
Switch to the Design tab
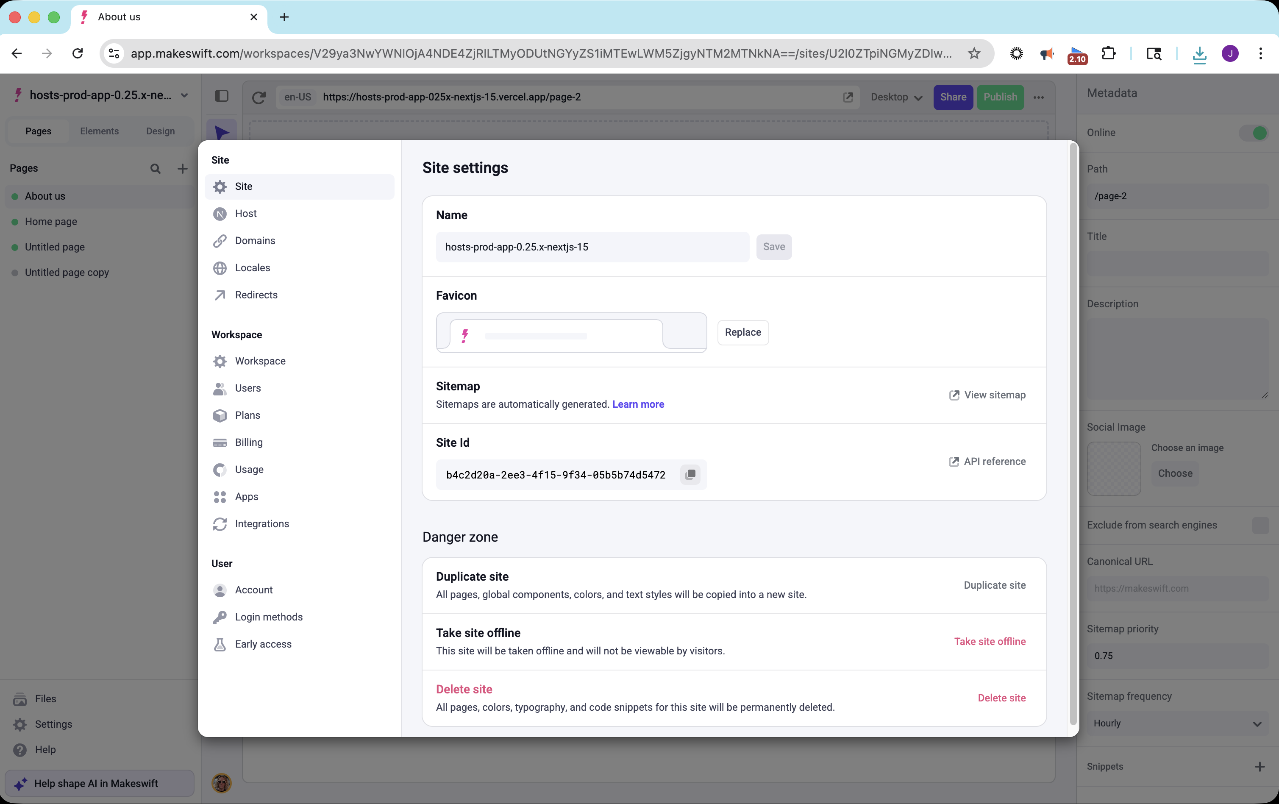pos(160,131)
